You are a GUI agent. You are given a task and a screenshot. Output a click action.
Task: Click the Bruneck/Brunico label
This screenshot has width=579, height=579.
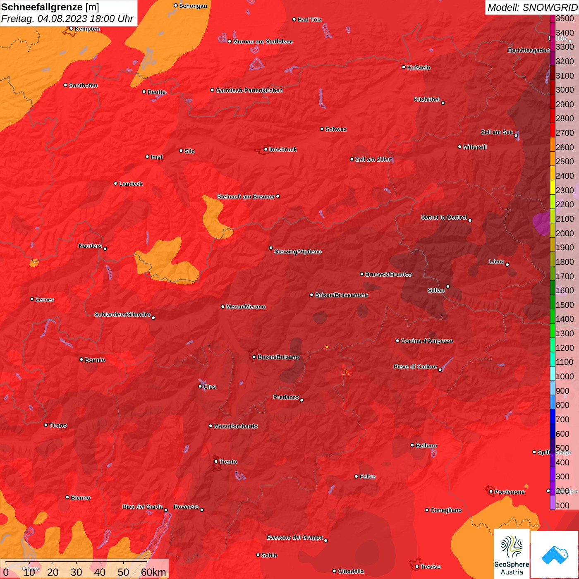click(x=388, y=274)
